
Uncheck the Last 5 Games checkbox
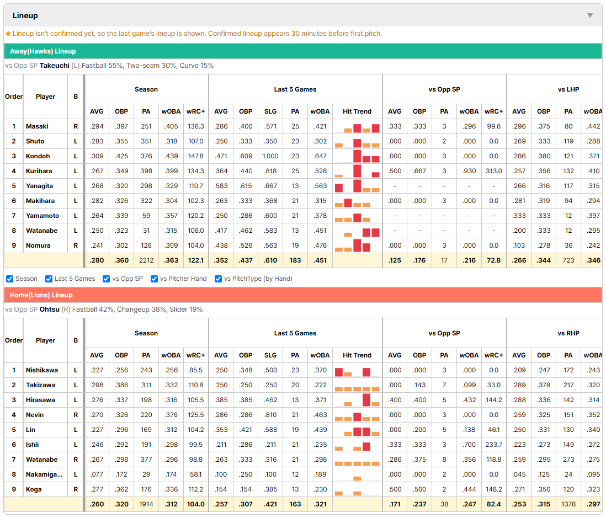tap(49, 279)
